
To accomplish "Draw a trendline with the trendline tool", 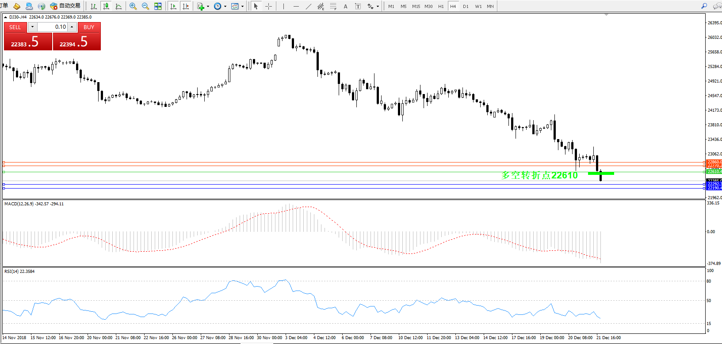I will point(309,6).
